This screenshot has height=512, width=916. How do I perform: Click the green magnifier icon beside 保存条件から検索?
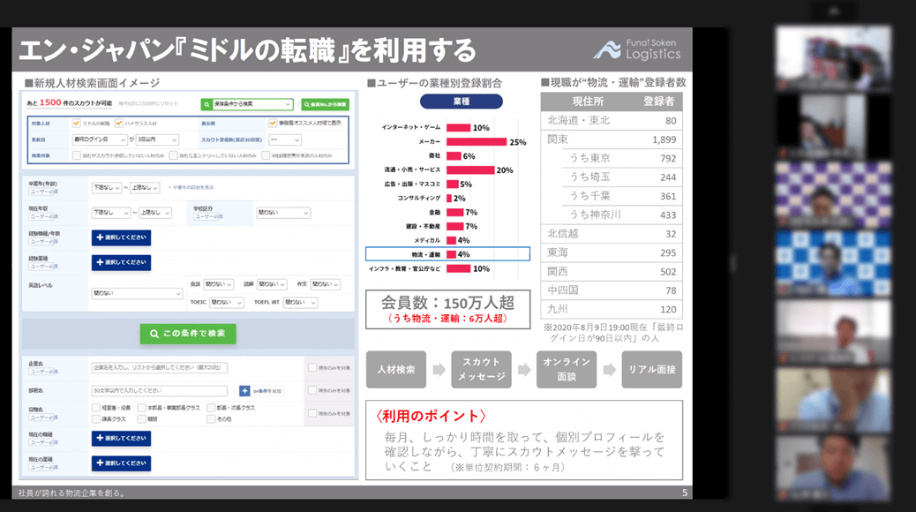coord(206,104)
